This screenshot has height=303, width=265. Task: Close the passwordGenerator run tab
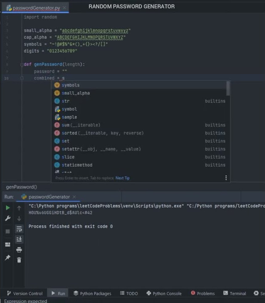74,197
